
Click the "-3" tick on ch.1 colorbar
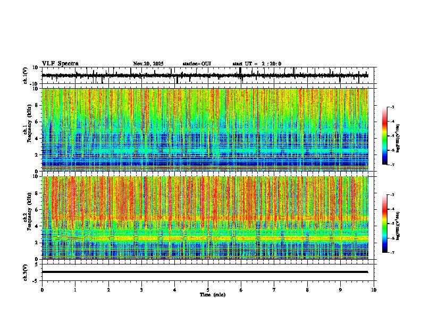click(x=392, y=107)
